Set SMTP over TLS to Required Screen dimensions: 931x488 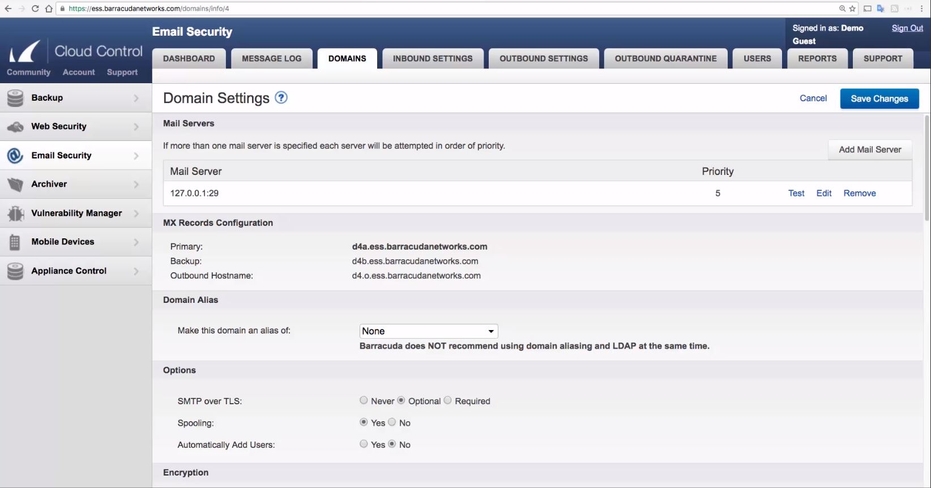pyautogui.click(x=447, y=400)
